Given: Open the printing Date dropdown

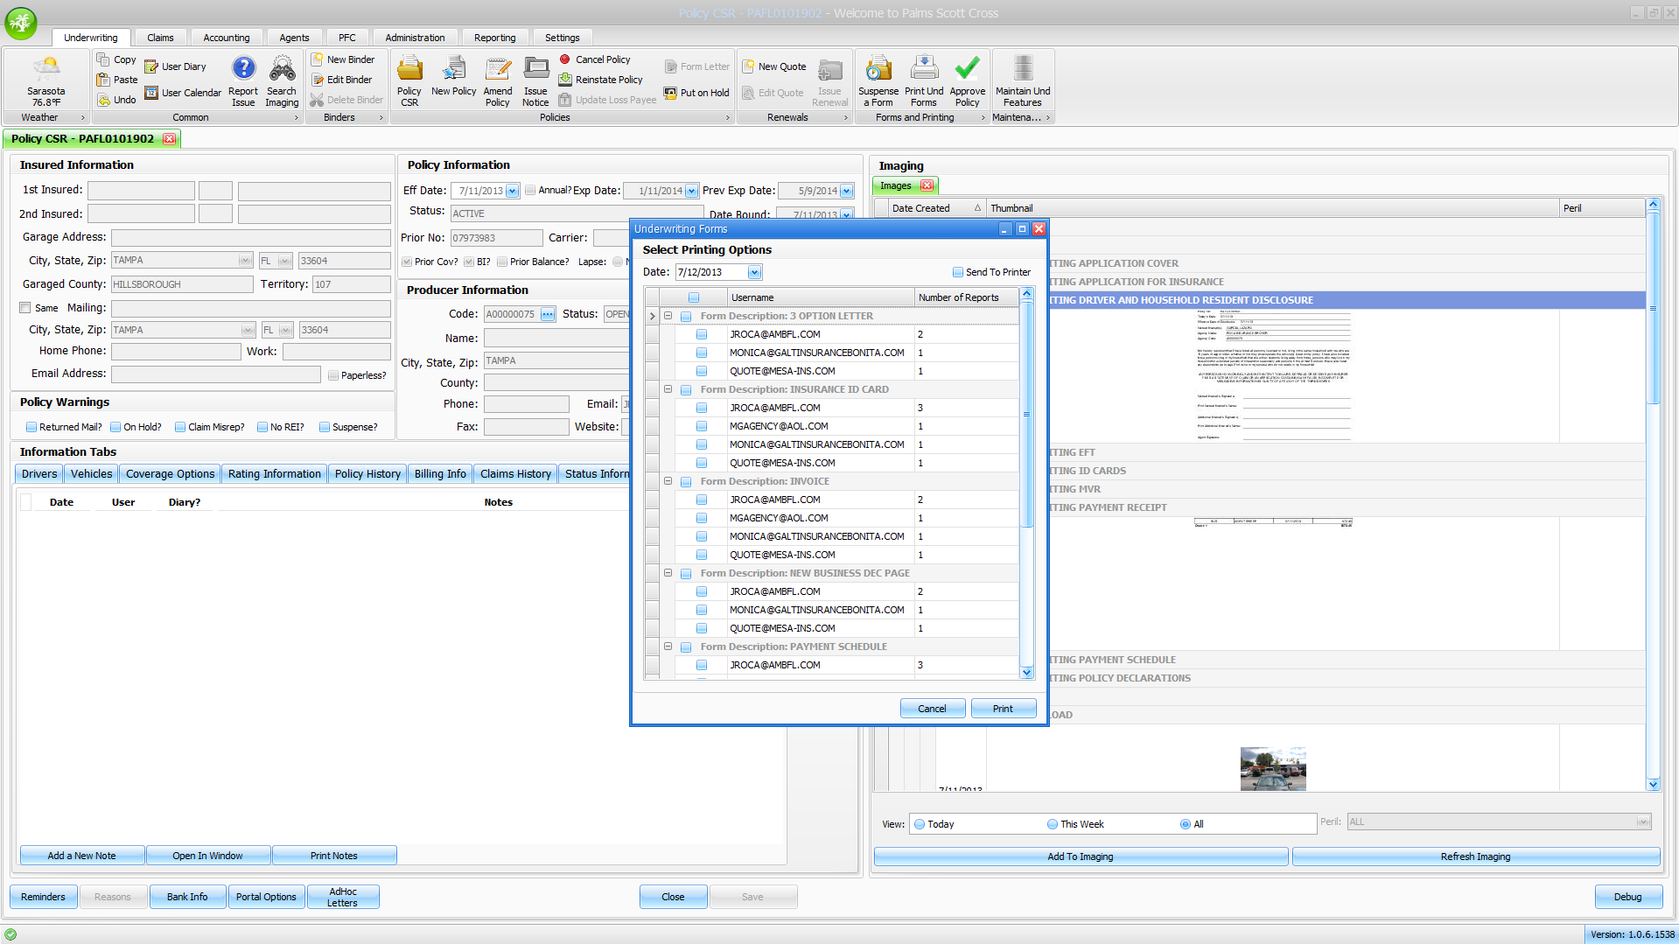Looking at the screenshot, I should coord(754,272).
